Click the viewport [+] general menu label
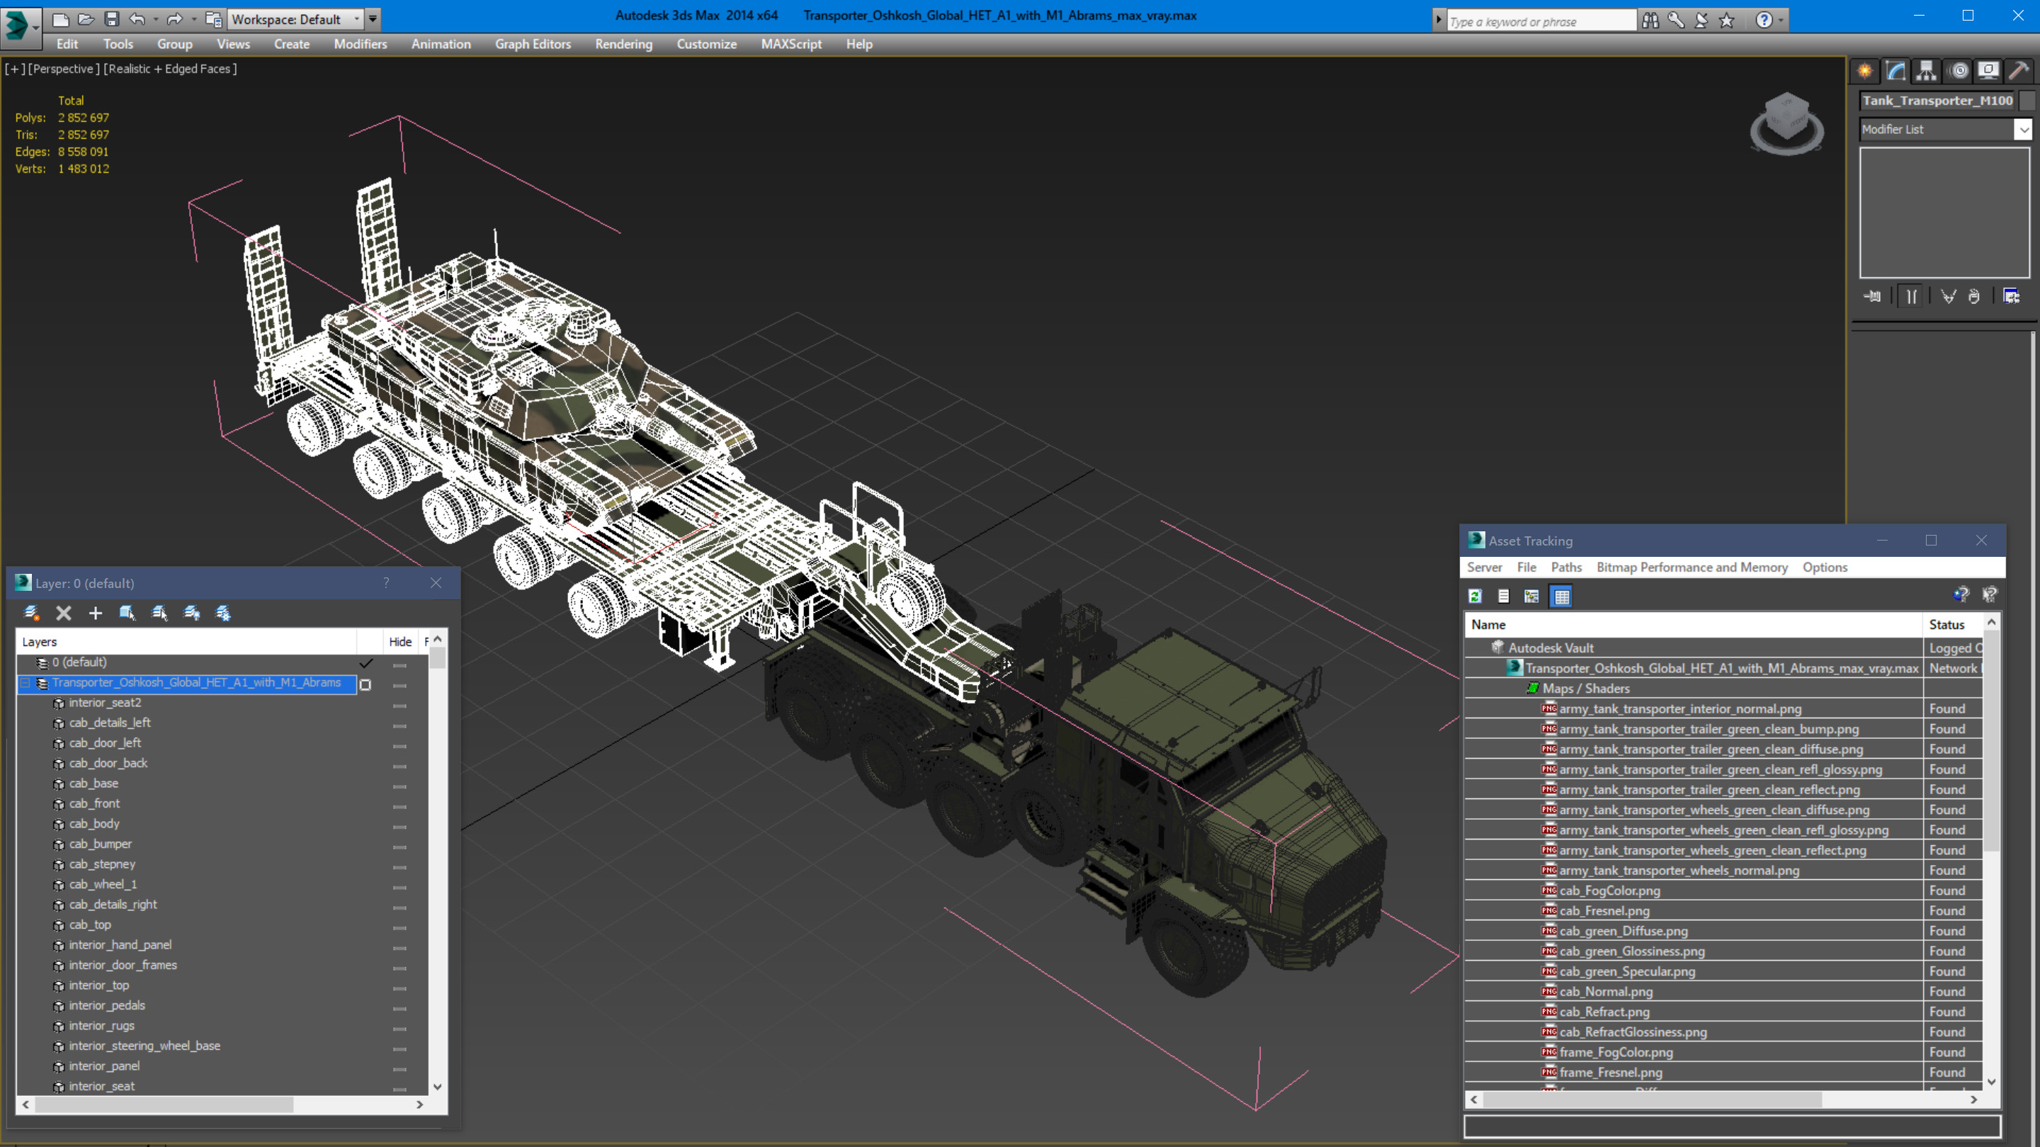 point(14,69)
